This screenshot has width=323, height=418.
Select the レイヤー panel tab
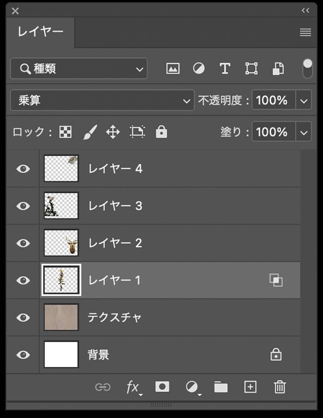pyautogui.click(x=40, y=32)
